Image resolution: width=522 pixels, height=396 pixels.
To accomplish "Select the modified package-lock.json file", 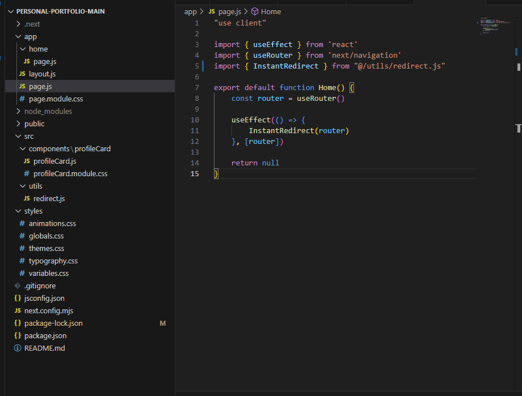I will 53,323.
